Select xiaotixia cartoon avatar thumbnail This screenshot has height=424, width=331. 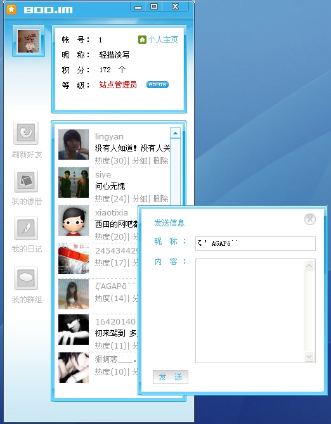[x=74, y=220]
